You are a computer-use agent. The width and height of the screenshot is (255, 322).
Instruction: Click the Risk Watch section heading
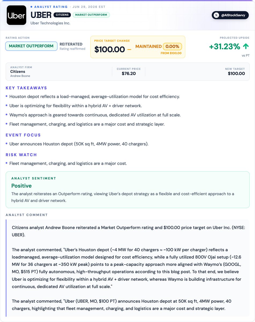click(21, 155)
